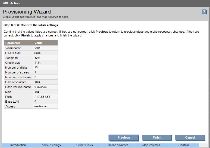Click the raid5 RAID Level value
Viewport: 210px width, 148px height.
[38, 53]
